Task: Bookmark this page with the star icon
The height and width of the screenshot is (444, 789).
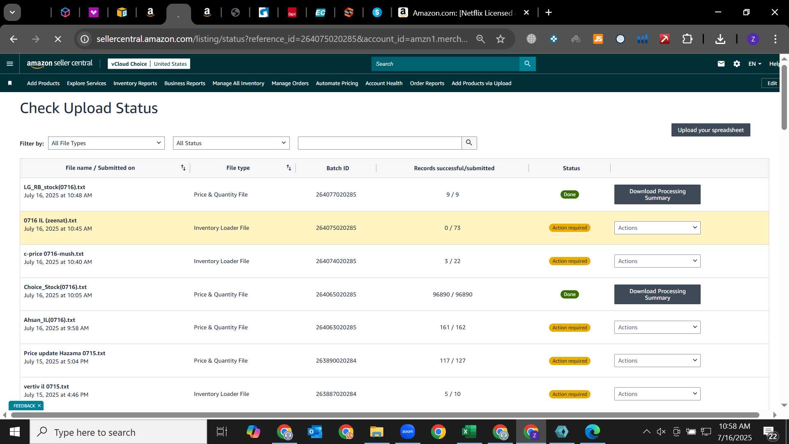Action: point(500,39)
